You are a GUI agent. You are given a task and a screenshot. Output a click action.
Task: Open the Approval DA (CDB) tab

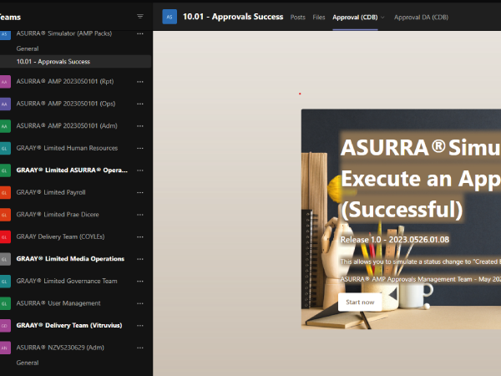[x=421, y=18]
